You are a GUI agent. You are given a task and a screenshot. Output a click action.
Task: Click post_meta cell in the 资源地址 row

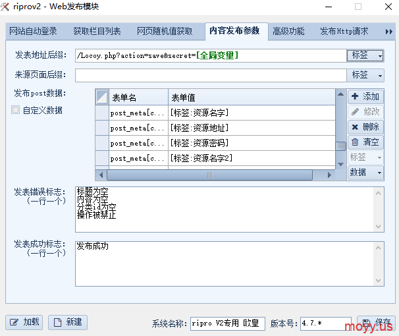click(x=139, y=128)
